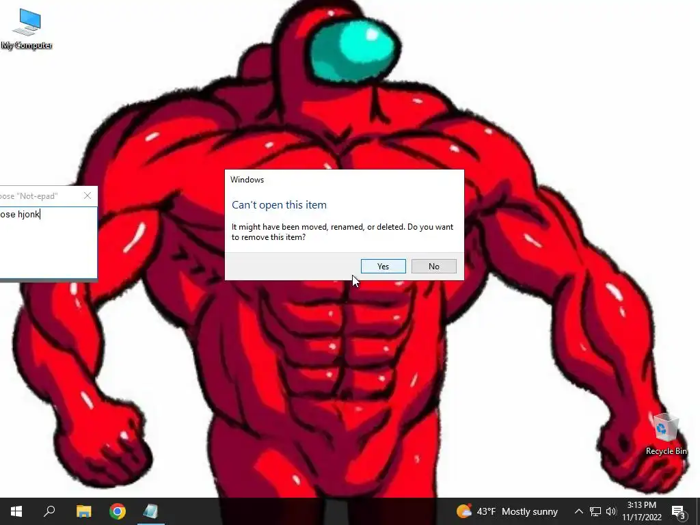Open My Computer desktop icon
This screenshot has height=525, width=700.
(x=27, y=29)
